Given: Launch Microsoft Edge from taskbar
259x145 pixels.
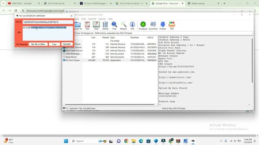Looking at the screenshot, I should tap(141, 141).
